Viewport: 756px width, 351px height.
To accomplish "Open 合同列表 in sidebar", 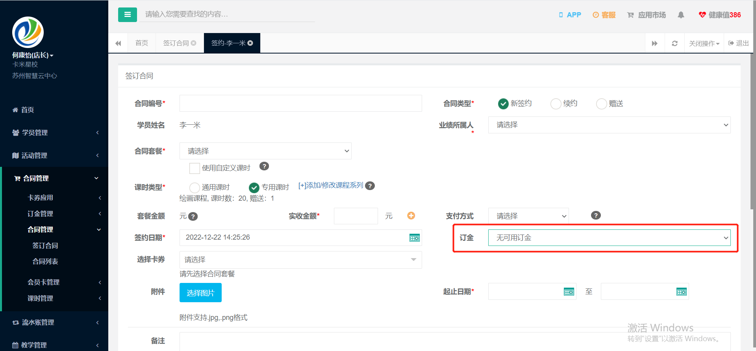I will (x=45, y=261).
